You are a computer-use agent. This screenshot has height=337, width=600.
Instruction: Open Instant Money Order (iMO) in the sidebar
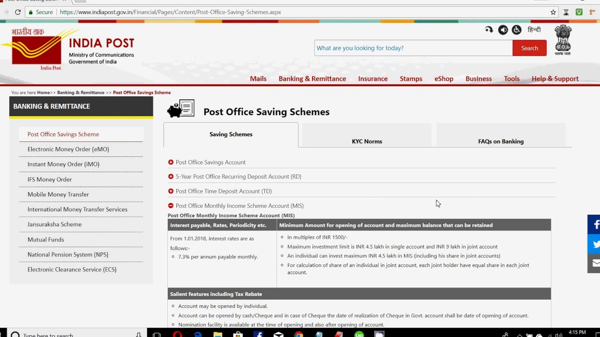[81, 164]
